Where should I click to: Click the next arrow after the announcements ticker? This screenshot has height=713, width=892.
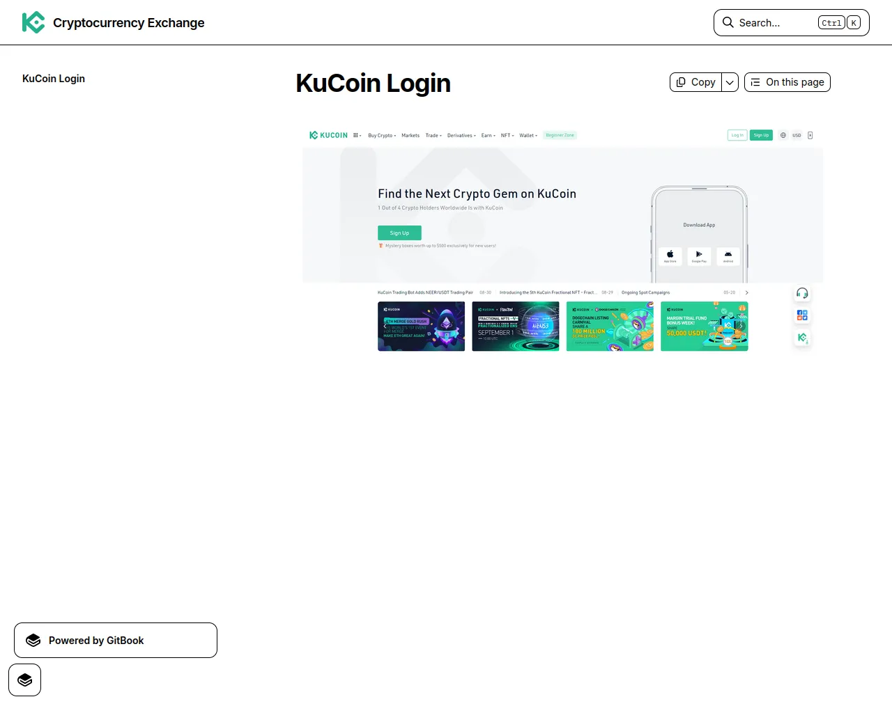coord(746,292)
